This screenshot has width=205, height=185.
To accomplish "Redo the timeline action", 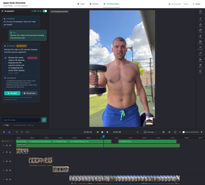I will pyautogui.click(x=22, y=132).
